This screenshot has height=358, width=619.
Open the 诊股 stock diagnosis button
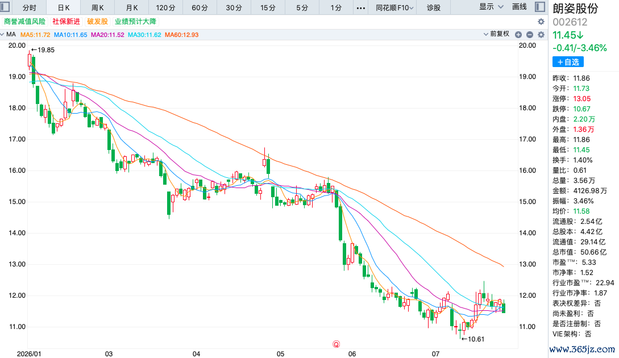(434, 8)
